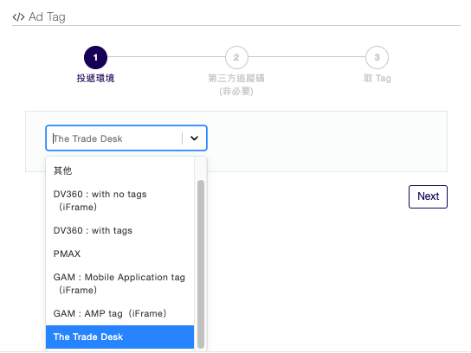Choose GAM : Mobile Application tag (iFrame)
This screenshot has width=471, height=353.
click(x=119, y=284)
